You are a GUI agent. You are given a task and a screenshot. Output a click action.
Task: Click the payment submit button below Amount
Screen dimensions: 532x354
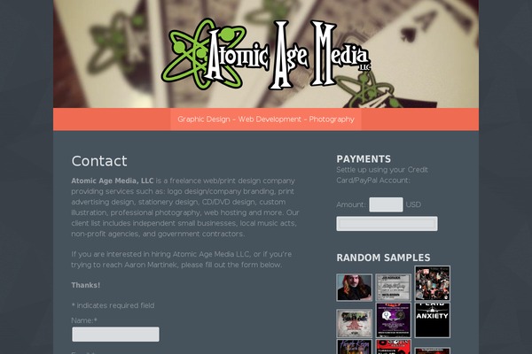pyautogui.click(x=387, y=224)
